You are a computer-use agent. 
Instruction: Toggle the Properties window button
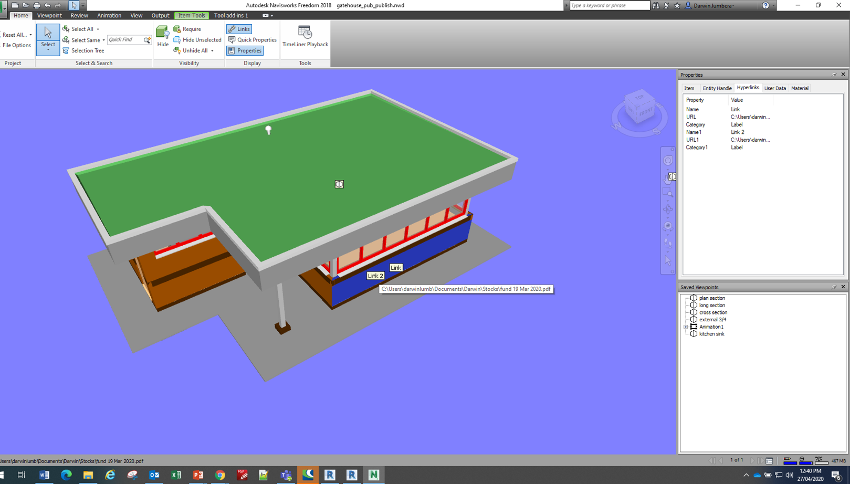pos(245,50)
